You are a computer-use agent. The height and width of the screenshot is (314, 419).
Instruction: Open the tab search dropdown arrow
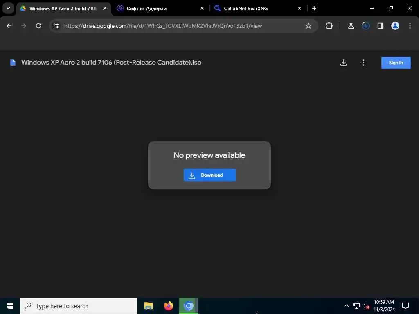tap(8, 8)
